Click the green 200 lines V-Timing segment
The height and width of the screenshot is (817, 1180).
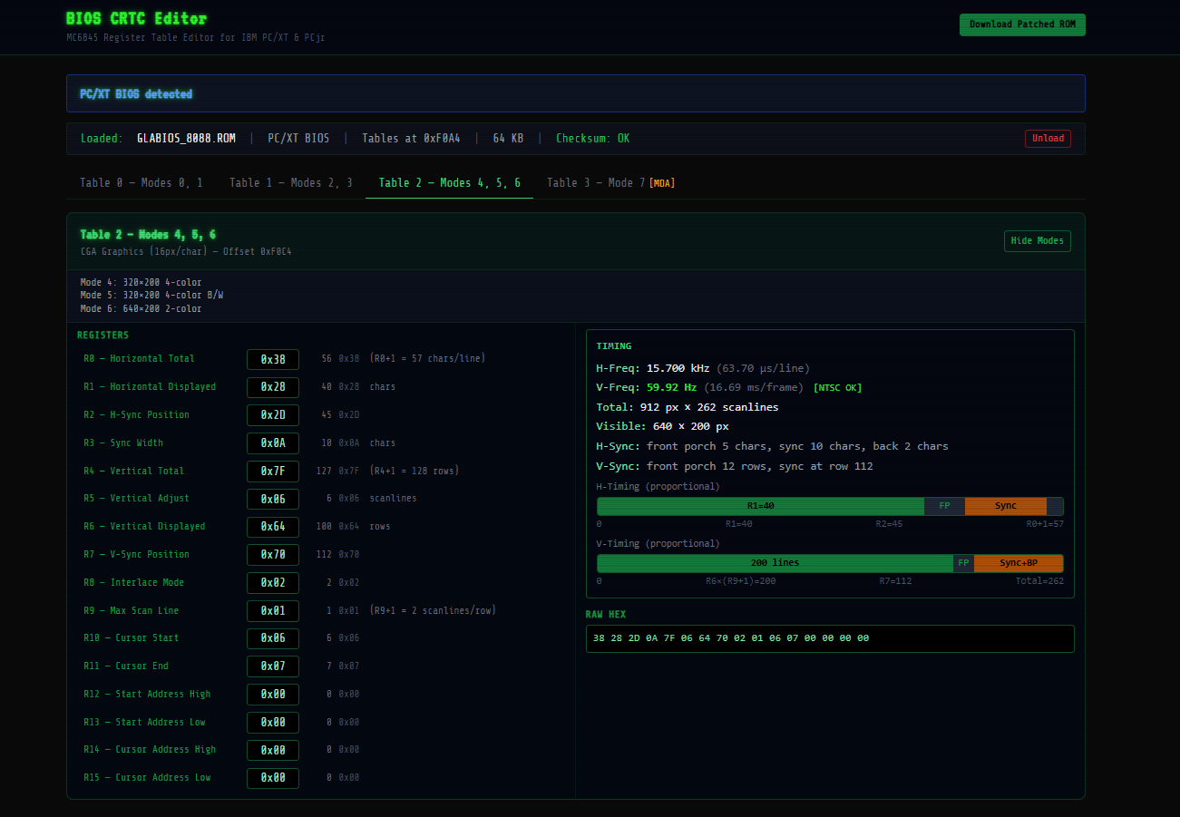(774, 563)
